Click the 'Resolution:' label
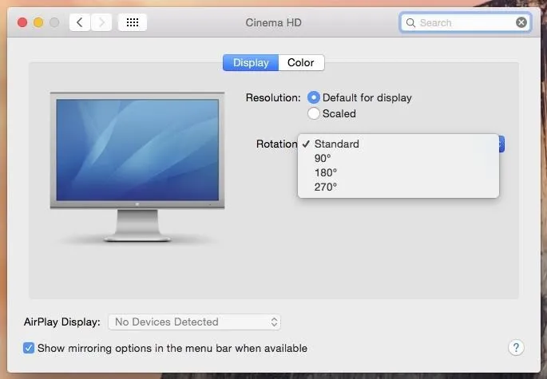The image size is (547, 379). (x=273, y=97)
